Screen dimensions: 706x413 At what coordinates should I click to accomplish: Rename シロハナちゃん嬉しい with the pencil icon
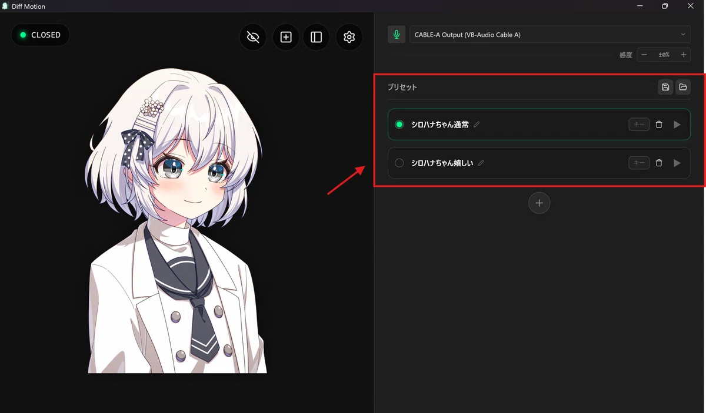tap(481, 163)
